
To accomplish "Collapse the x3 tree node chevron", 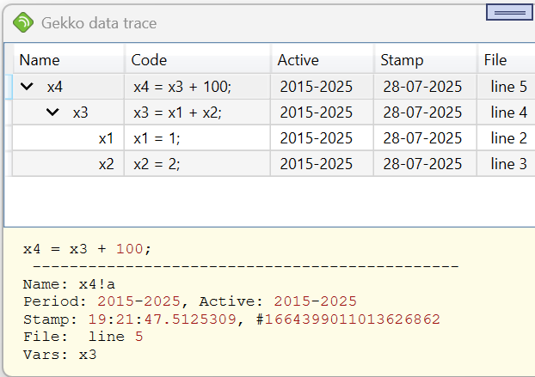I will coord(53,112).
